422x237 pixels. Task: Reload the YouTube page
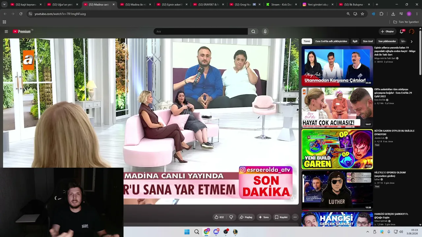[21, 14]
